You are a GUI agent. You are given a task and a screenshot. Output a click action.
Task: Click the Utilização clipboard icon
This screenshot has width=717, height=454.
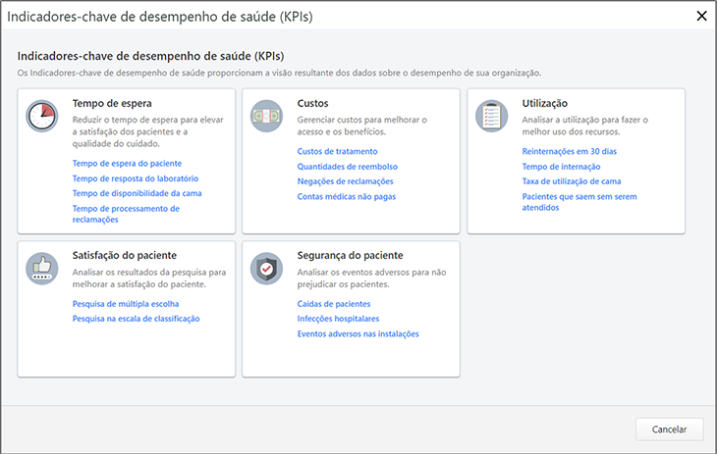coord(492,116)
